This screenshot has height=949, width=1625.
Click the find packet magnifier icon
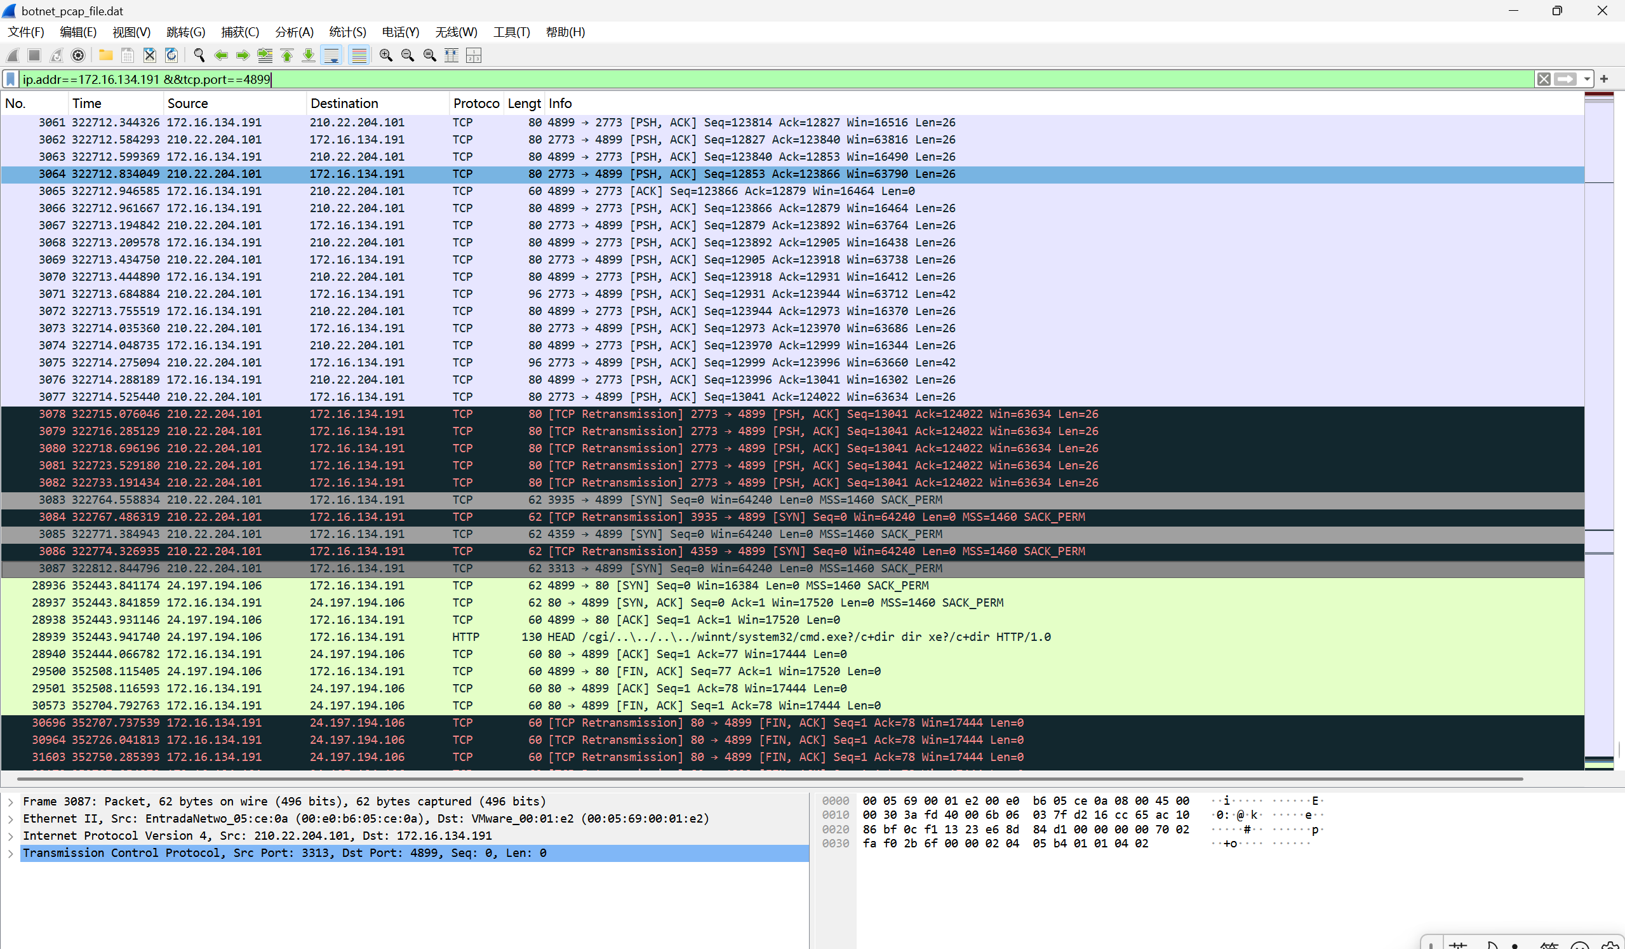coord(199,55)
